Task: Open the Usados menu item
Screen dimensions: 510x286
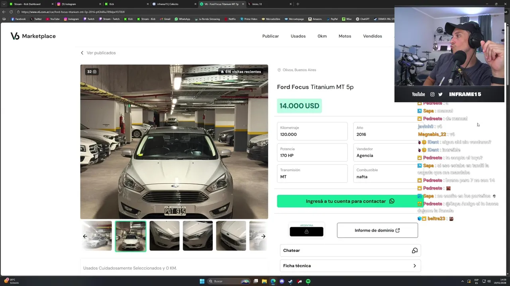Action: click(x=298, y=36)
